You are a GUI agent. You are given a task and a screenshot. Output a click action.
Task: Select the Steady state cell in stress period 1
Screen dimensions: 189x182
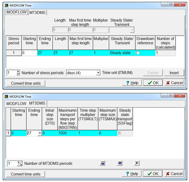pyautogui.click(x=122, y=53)
